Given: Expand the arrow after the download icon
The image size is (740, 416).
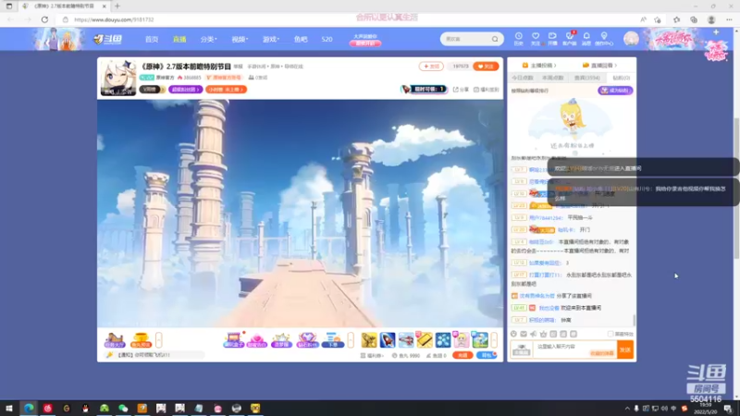Looking at the screenshot, I should pos(351,339).
